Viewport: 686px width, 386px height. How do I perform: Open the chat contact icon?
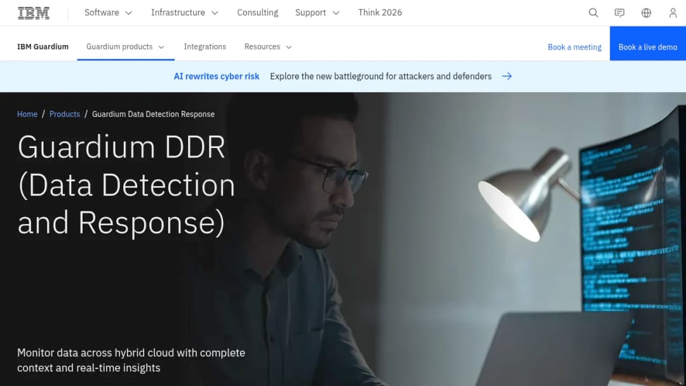coord(619,13)
